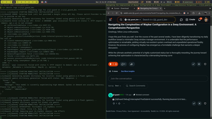
Task: Click the Create post button
Action: click(x=190, y=20)
